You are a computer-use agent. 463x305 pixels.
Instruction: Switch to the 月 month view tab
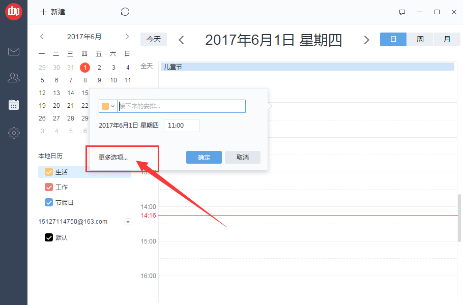point(446,39)
